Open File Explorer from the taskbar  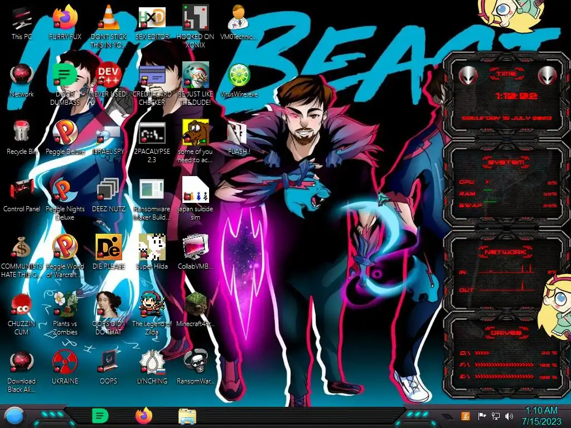(x=187, y=416)
